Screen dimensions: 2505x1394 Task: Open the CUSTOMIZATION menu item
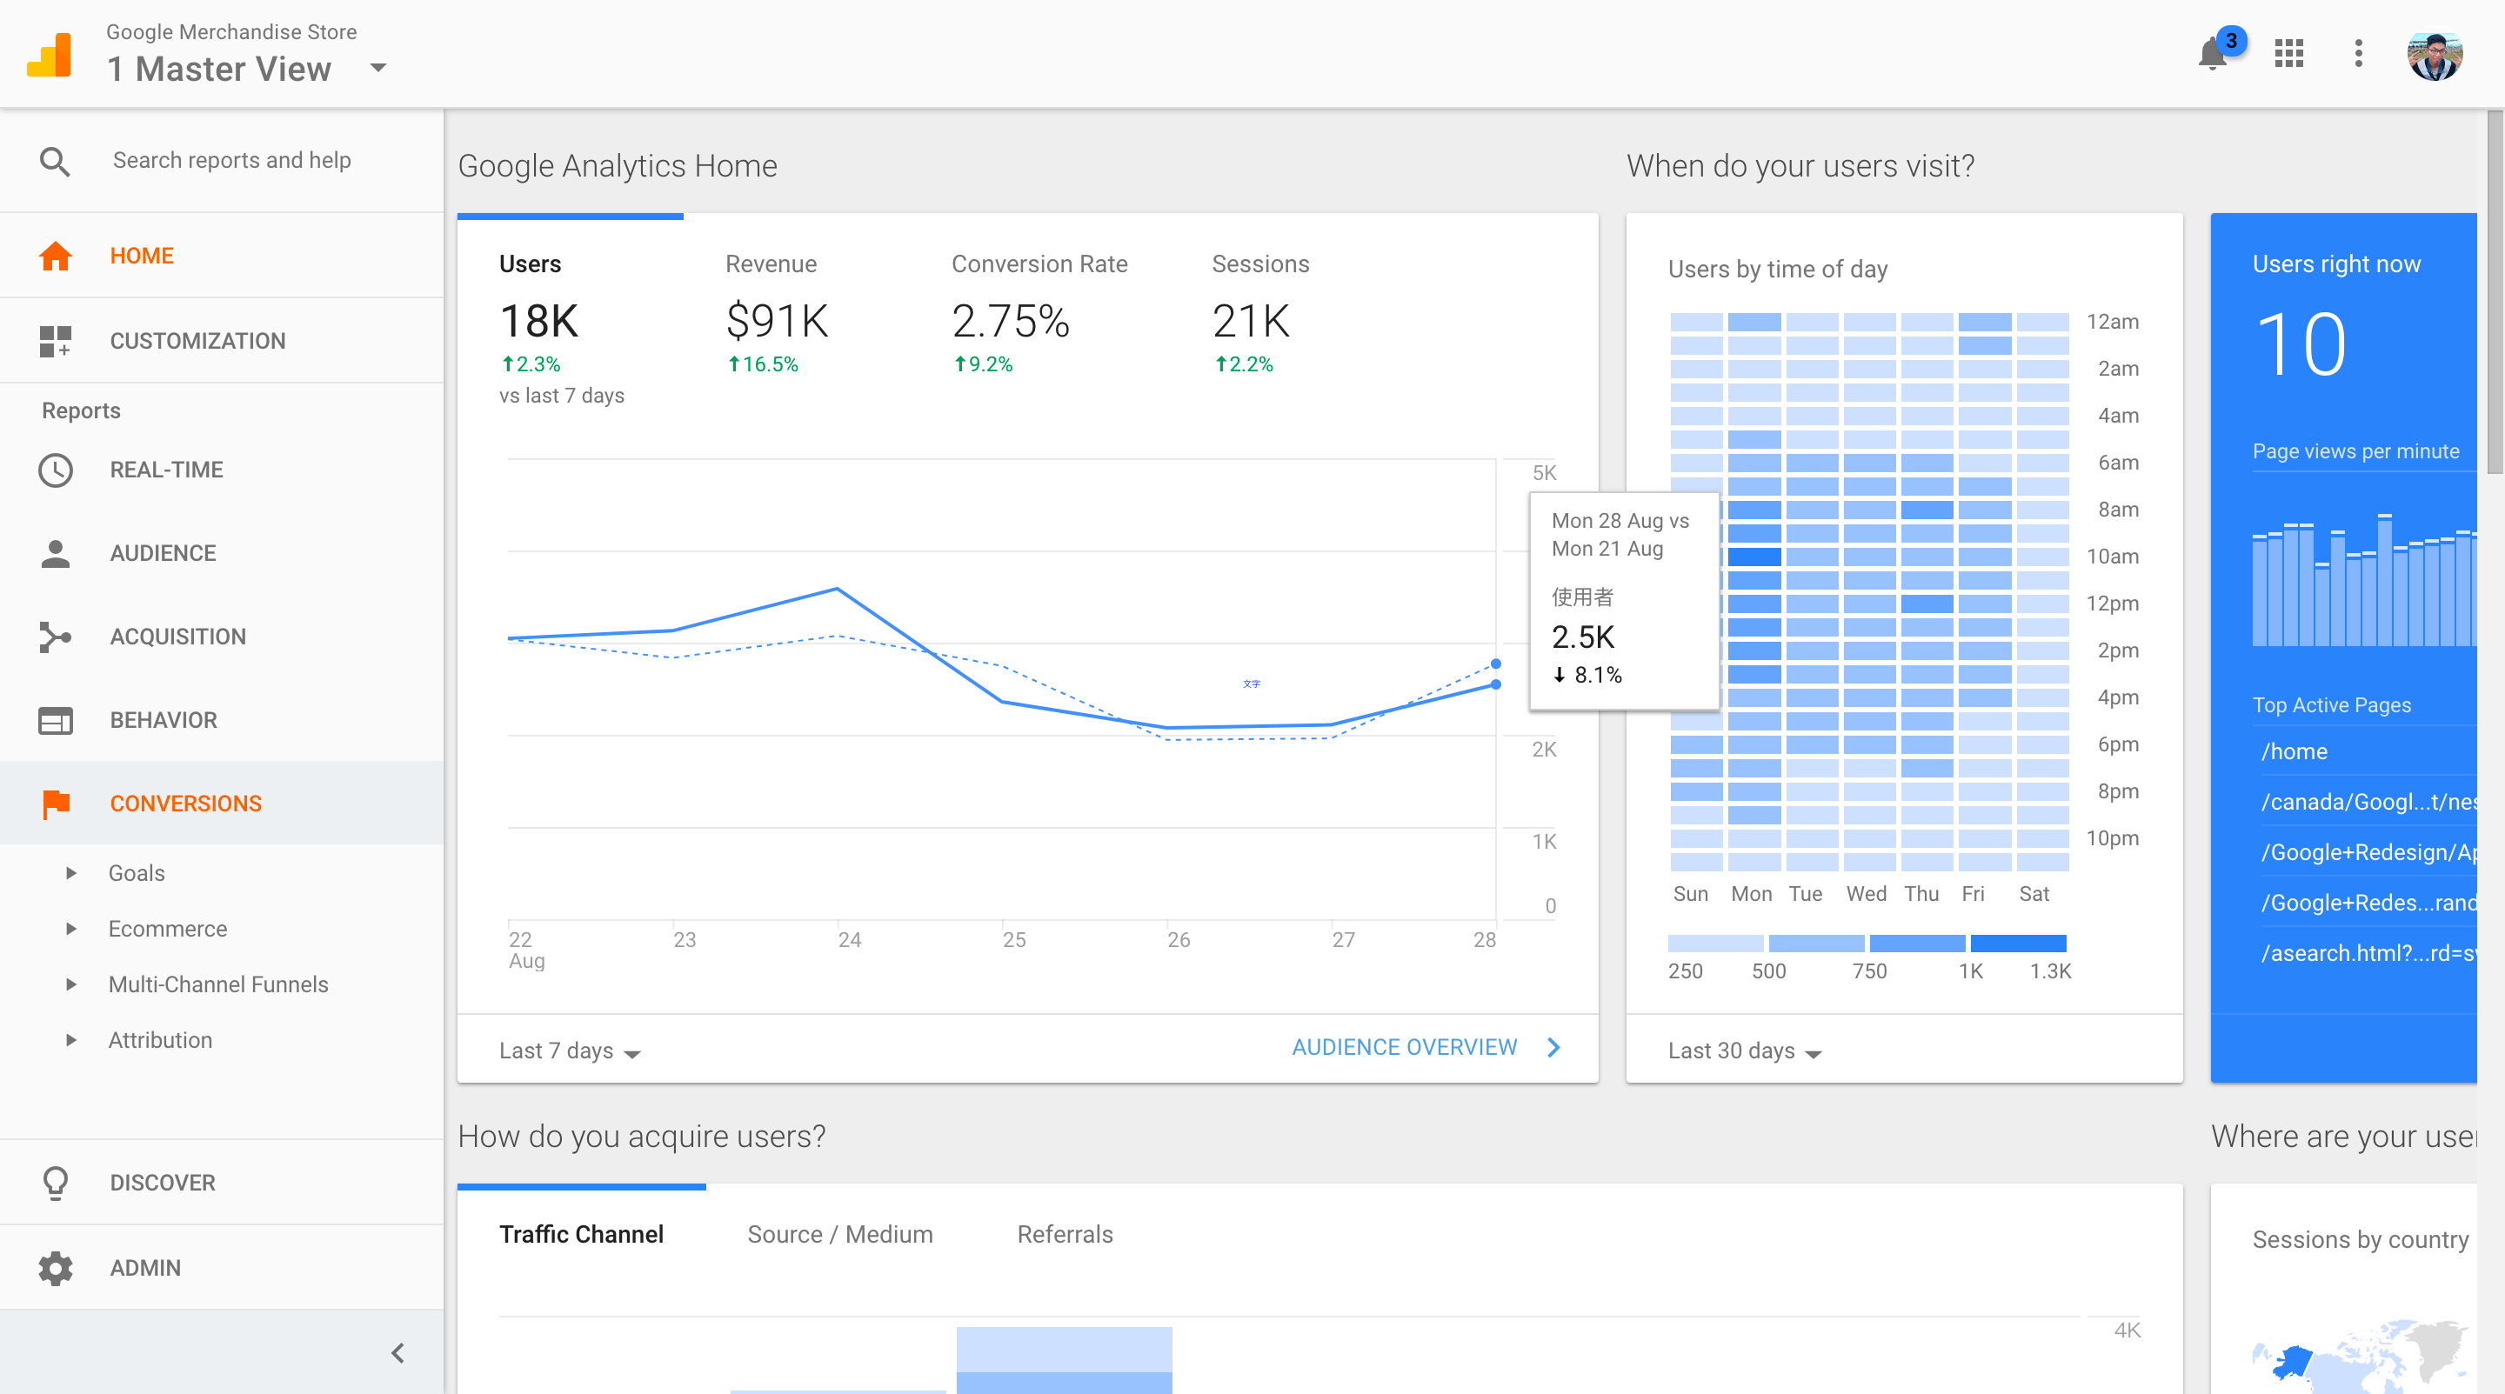coord(222,341)
